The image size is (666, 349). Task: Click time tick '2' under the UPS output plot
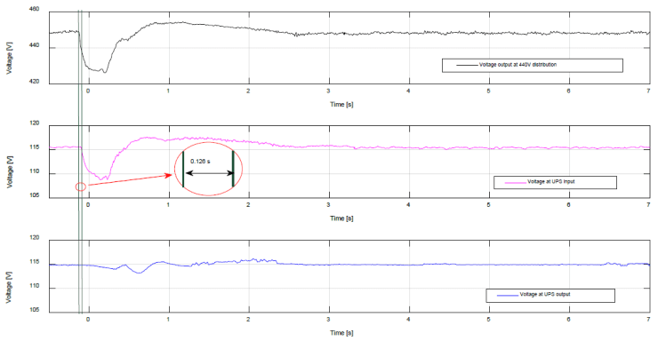pyautogui.click(x=248, y=320)
